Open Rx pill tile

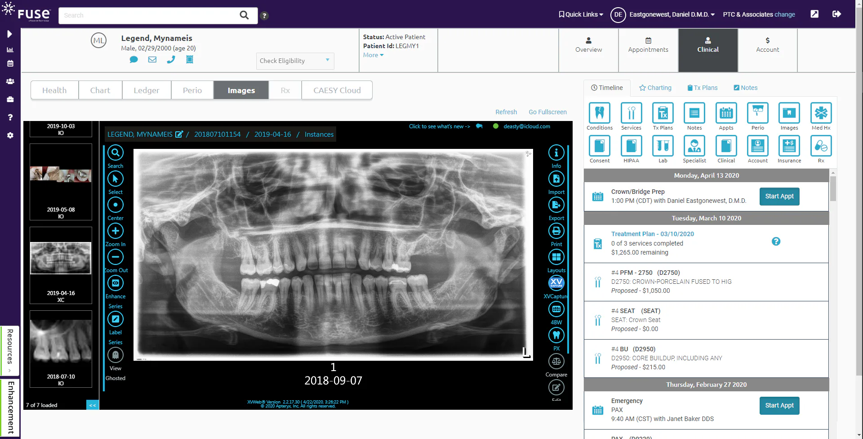pos(821,146)
